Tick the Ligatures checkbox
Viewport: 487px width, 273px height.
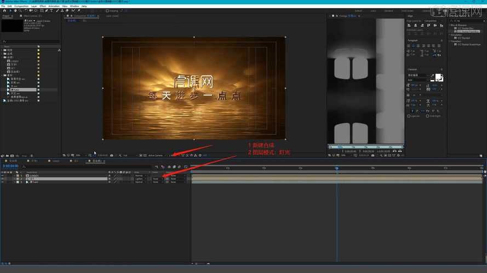[x=409, y=116]
